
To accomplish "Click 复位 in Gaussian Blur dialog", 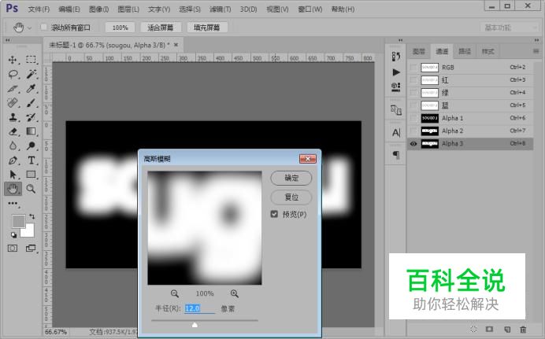I will 291,197.
